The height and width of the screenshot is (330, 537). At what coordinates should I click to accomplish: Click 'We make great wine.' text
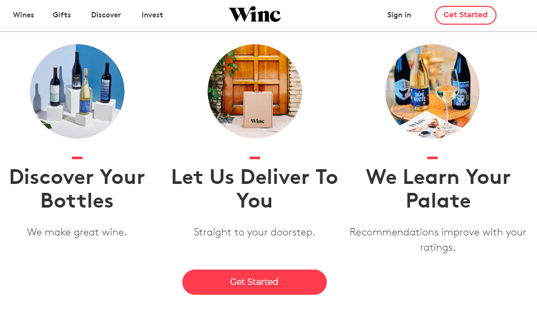click(77, 232)
